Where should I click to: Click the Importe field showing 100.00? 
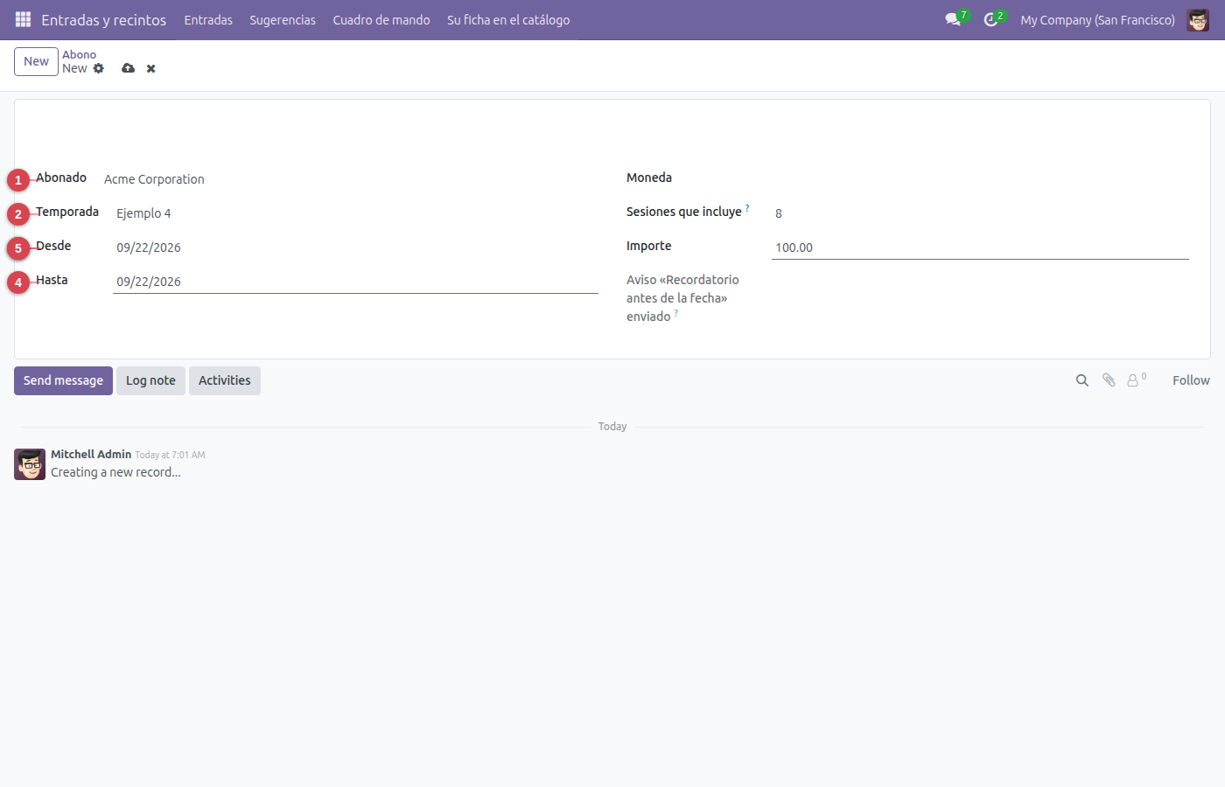980,247
